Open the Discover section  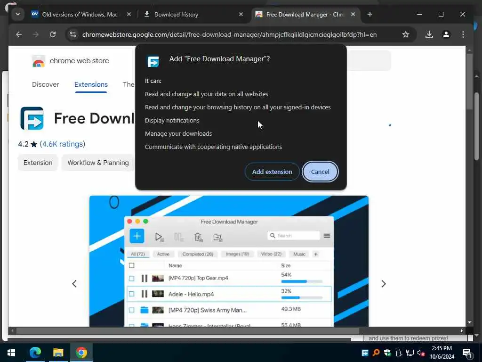point(46,84)
